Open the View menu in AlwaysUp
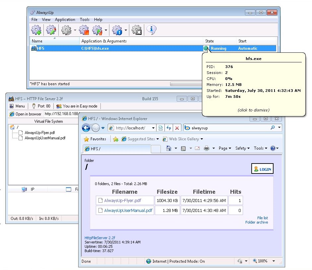Viewport: 312px width, 270px height. (46, 20)
